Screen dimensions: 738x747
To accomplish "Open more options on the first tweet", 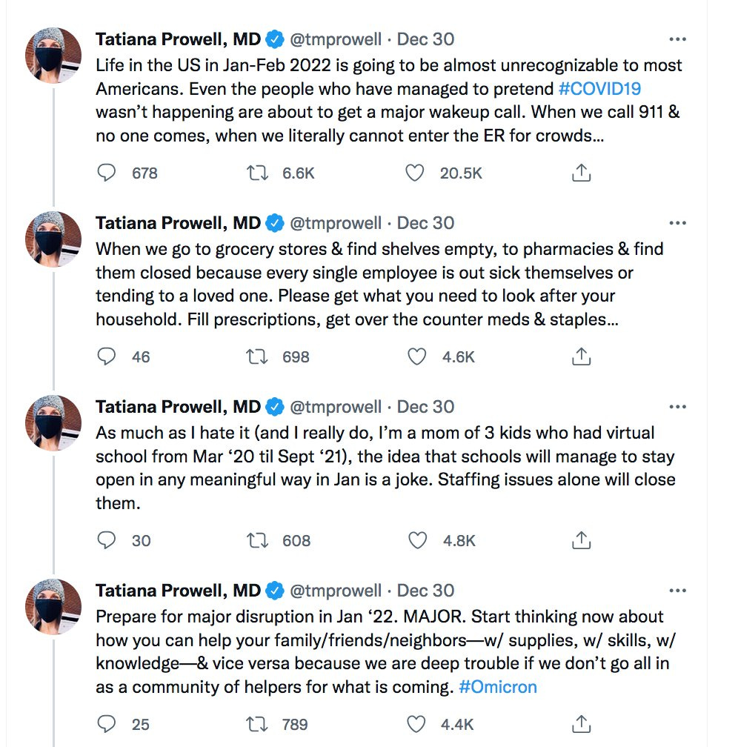I will coord(677,39).
